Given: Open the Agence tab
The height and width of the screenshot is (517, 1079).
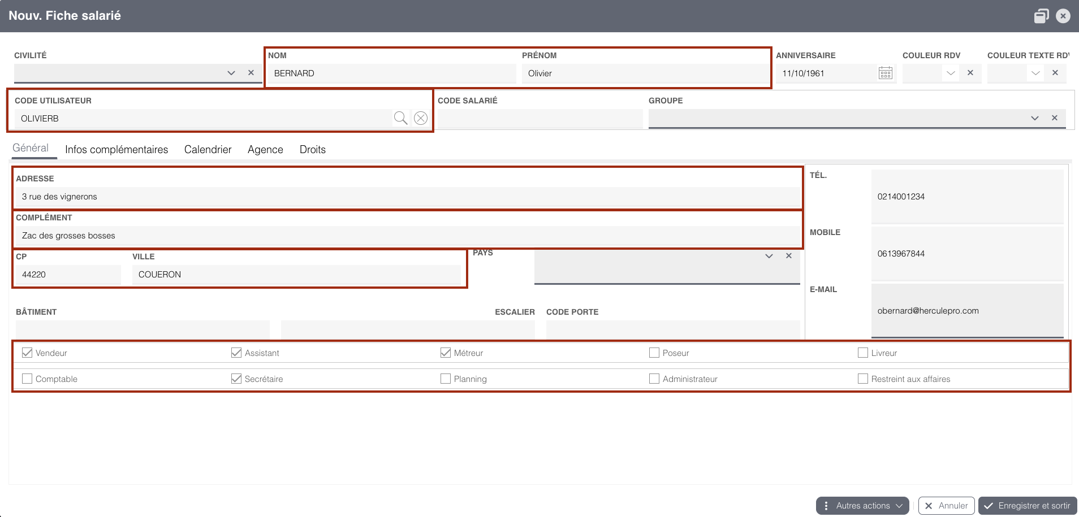Looking at the screenshot, I should (x=265, y=150).
